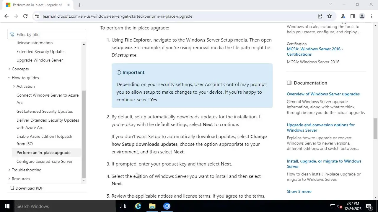Open MCSA: Windows Server 2016 Certifications link
Screen dimensions: 378x212
coord(315,52)
